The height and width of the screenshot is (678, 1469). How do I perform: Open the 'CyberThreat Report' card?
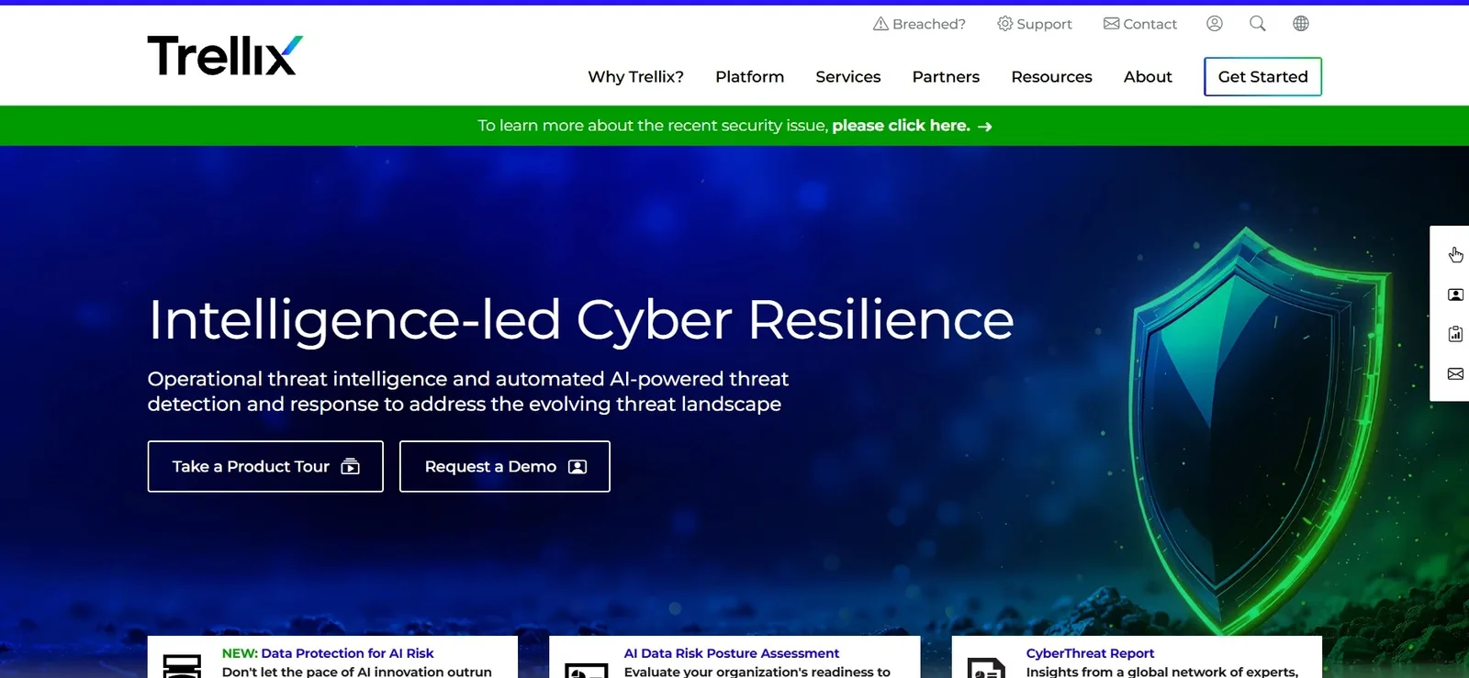pyautogui.click(x=1137, y=657)
